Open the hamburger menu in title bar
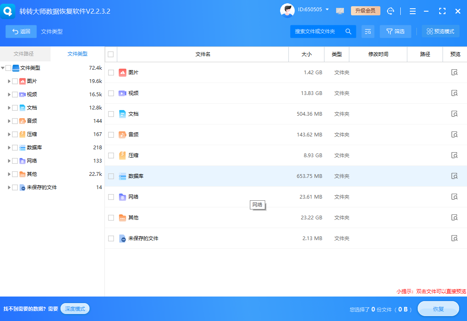 click(x=412, y=11)
